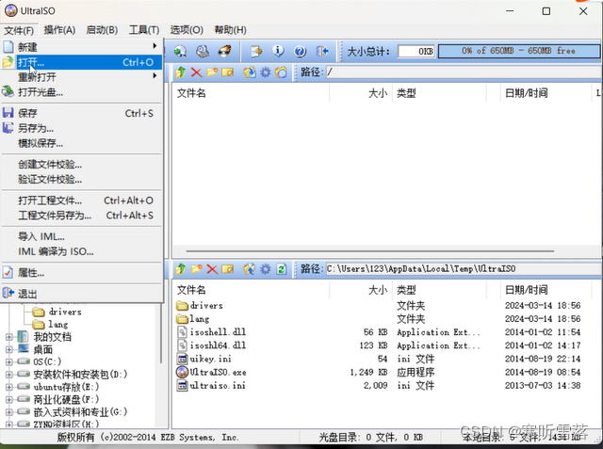Select 退出 at the menu bottom
Image resolution: width=603 pixels, height=449 pixels.
click(x=82, y=294)
